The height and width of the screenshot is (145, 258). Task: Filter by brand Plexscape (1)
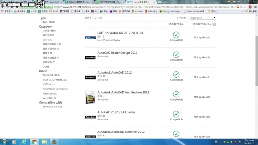point(50,93)
